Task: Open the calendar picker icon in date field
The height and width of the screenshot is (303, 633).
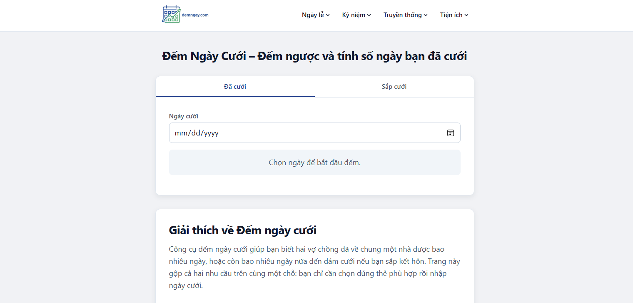Action: (450, 133)
